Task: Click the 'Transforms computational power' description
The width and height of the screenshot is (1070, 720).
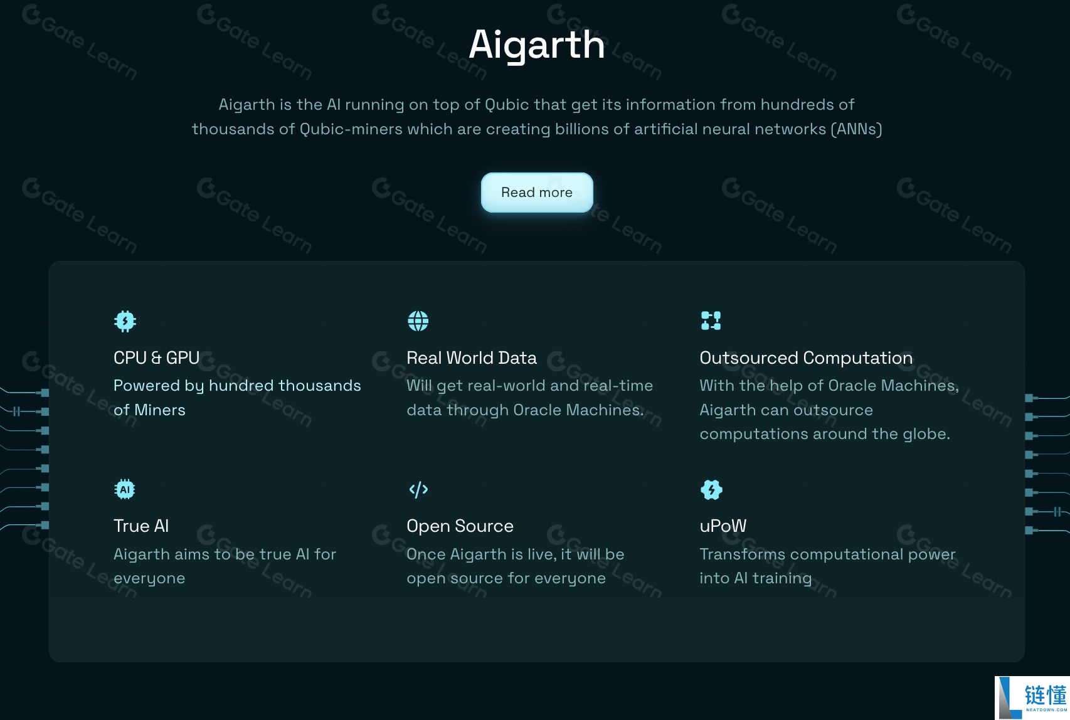Action: pyautogui.click(x=827, y=566)
